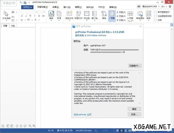
Task: Click the 切换帐户... button
Action: point(135,66)
